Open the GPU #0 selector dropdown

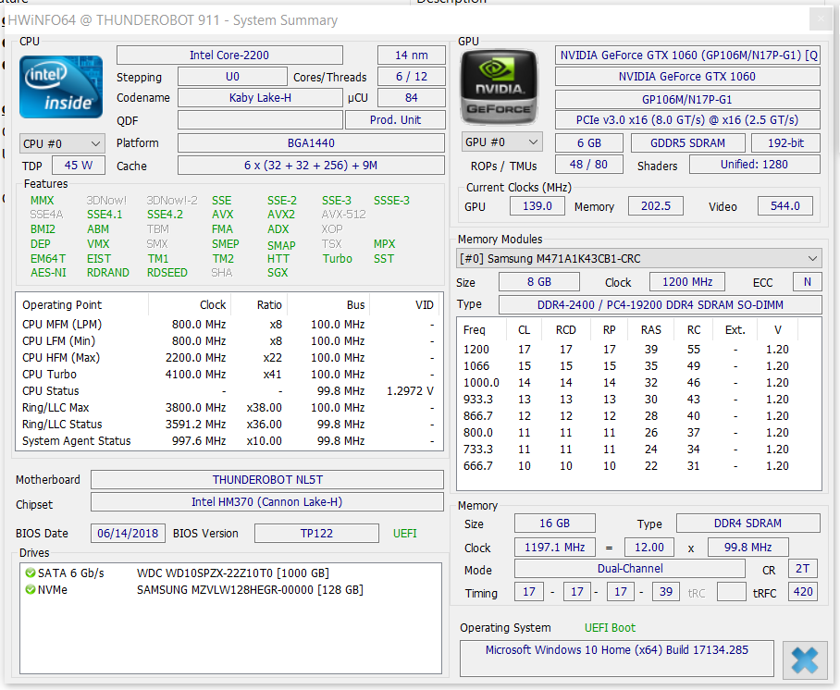[502, 142]
